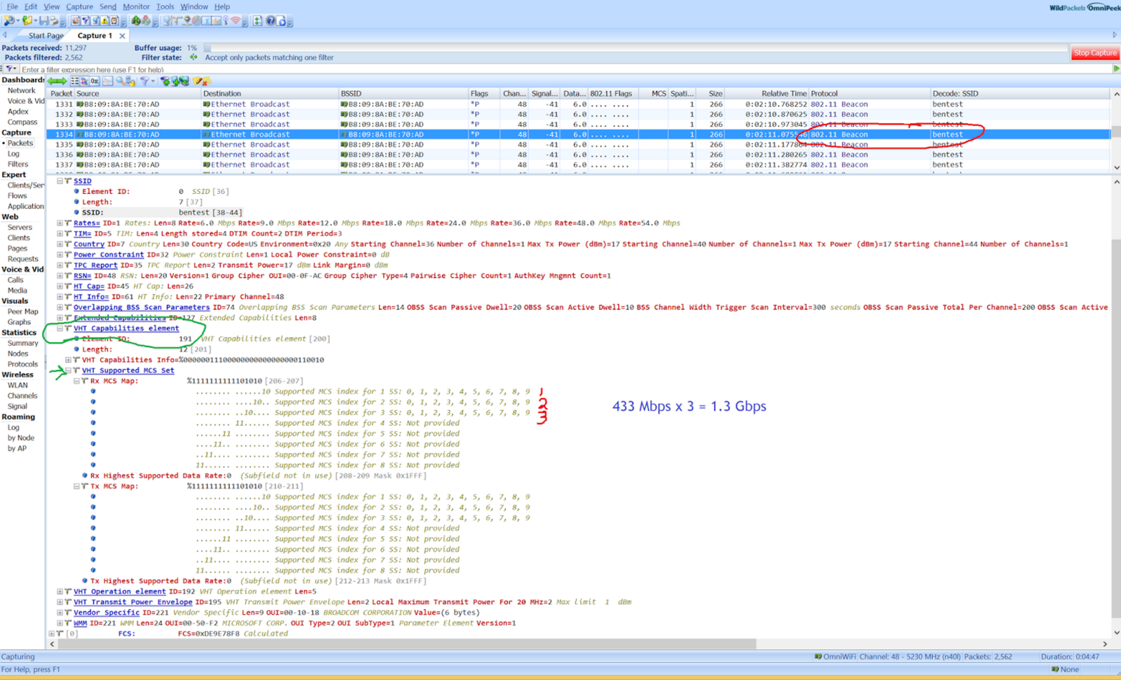Click the Buffer usage progress bar
The height and width of the screenshot is (682, 1121).
click(x=636, y=48)
